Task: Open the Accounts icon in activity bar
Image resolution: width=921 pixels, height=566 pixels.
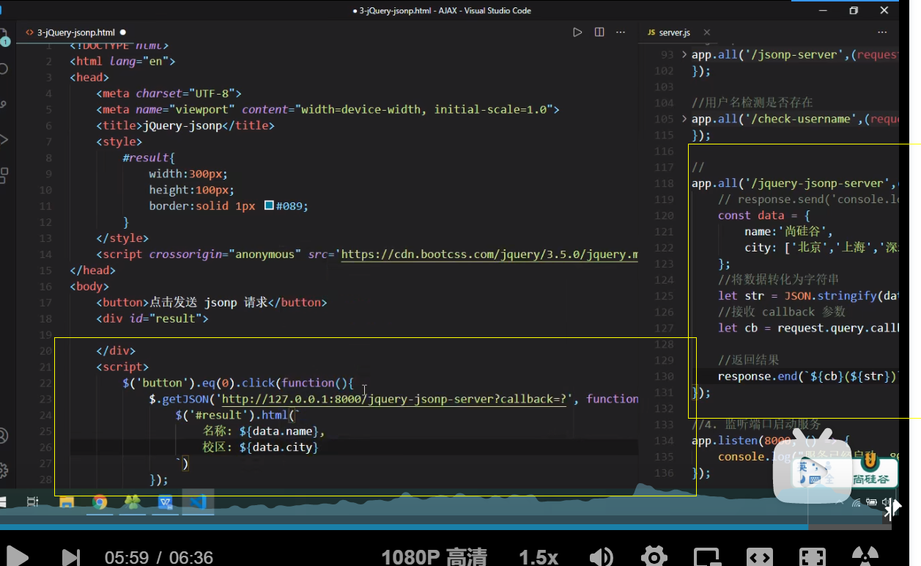Action: pos(4,435)
